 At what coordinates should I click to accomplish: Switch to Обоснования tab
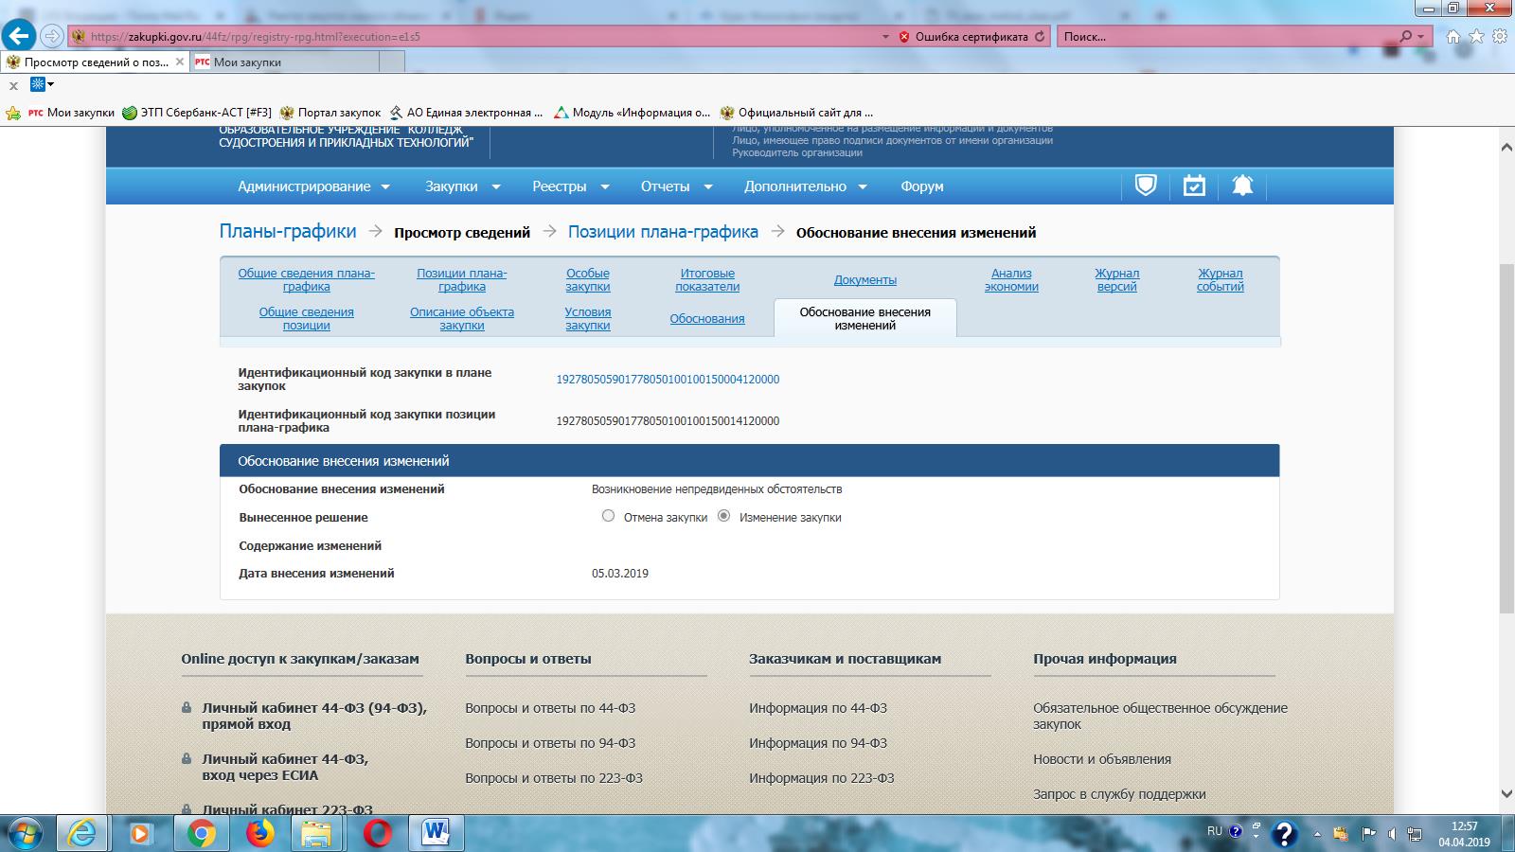click(707, 319)
